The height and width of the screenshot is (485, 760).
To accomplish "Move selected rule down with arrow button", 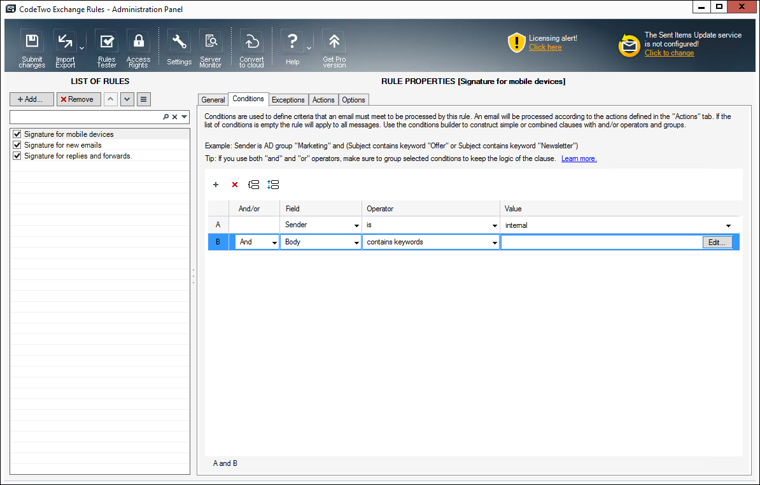I will (127, 99).
